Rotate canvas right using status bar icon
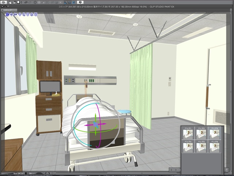234x176 pixels. click(x=49, y=173)
